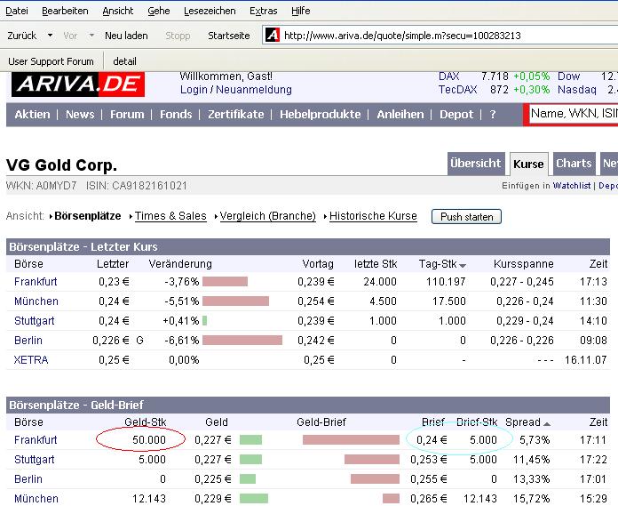Open Berlin in Geld-Brief table
The height and width of the screenshot is (506, 618).
coord(28,479)
